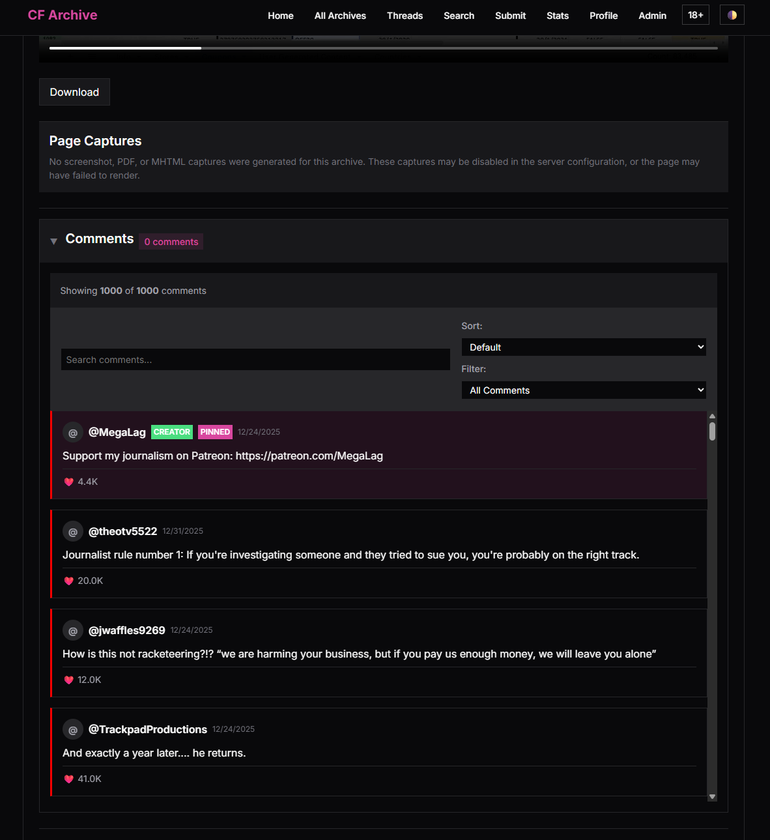
Task: Click the heart icon on theotv5522's comment
Action: (x=69, y=581)
